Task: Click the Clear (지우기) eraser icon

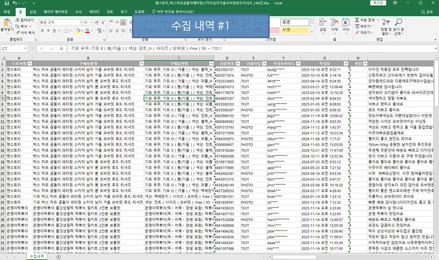Action: tap(357, 32)
